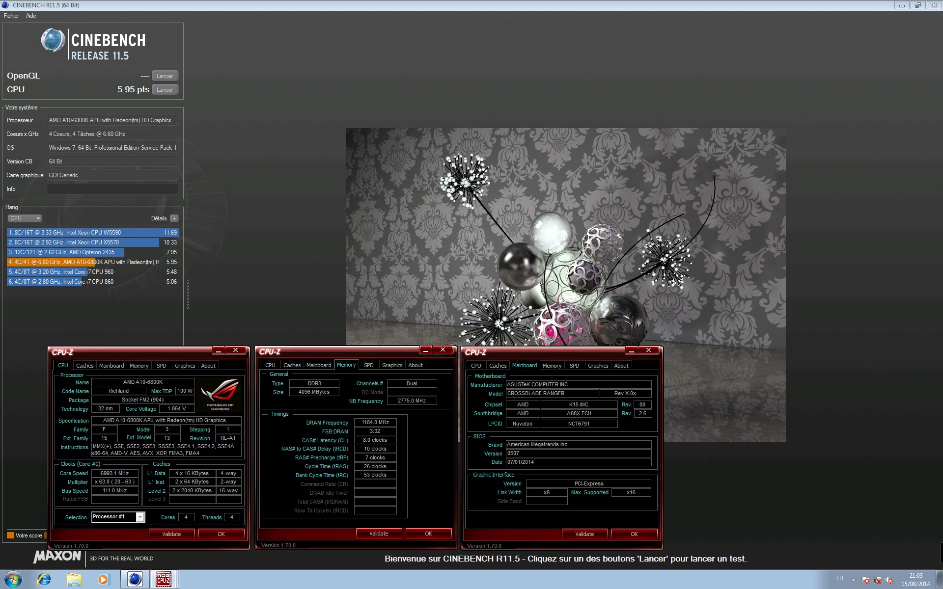Launch the OpenGL test with Lancer
The height and width of the screenshot is (589, 943).
click(x=165, y=76)
